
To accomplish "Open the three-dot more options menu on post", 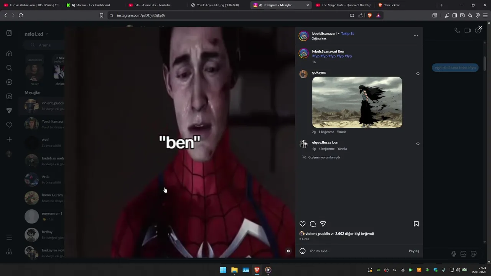I will coord(415,36).
